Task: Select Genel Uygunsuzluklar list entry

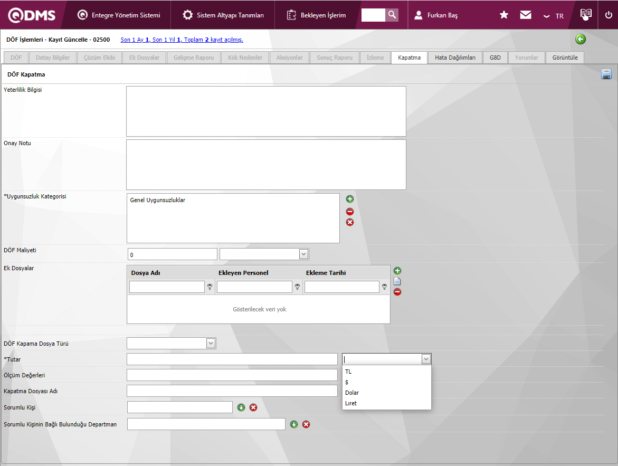Action: click(x=158, y=200)
